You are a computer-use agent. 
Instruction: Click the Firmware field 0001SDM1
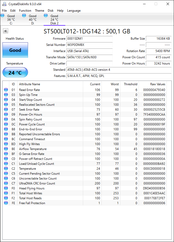(x=90, y=39)
